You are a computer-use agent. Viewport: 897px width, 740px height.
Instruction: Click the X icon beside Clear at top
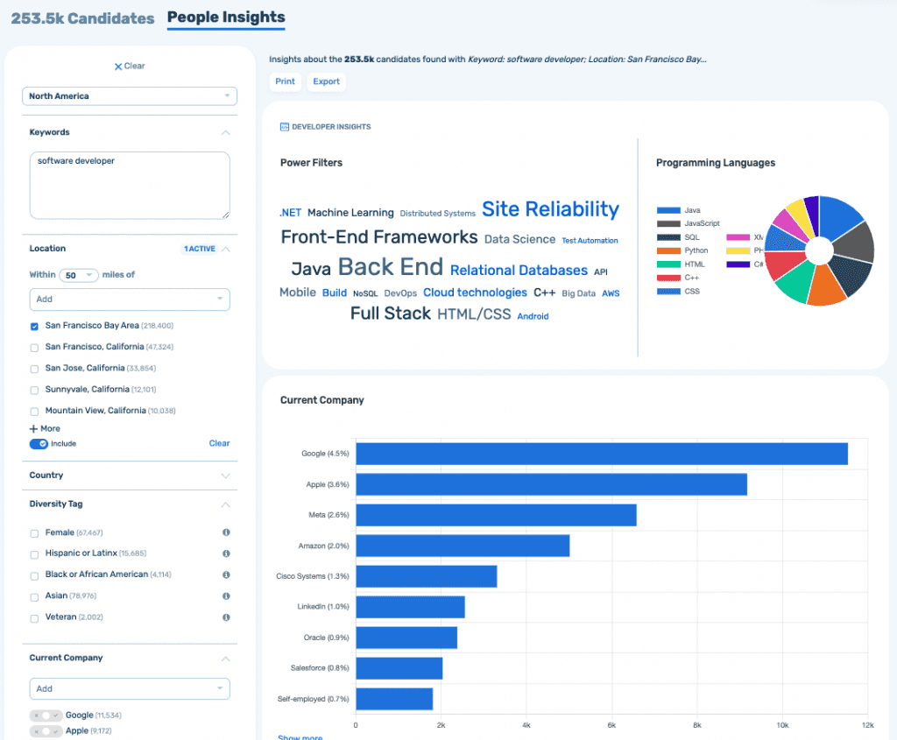(117, 67)
